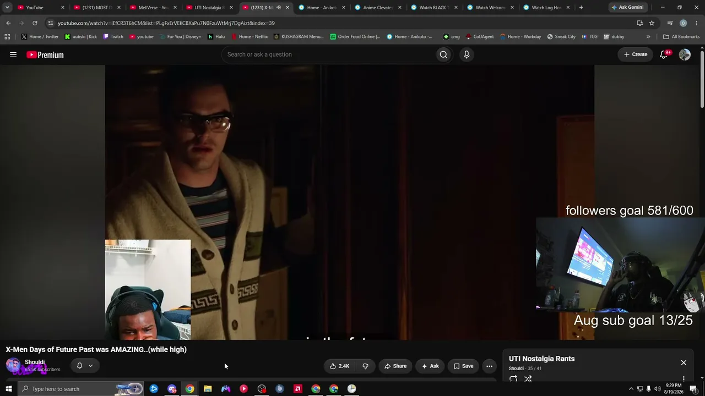Open a new browser tab
This screenshot has width=705, height=396.
pyautogui.click(x=581, y=7)
